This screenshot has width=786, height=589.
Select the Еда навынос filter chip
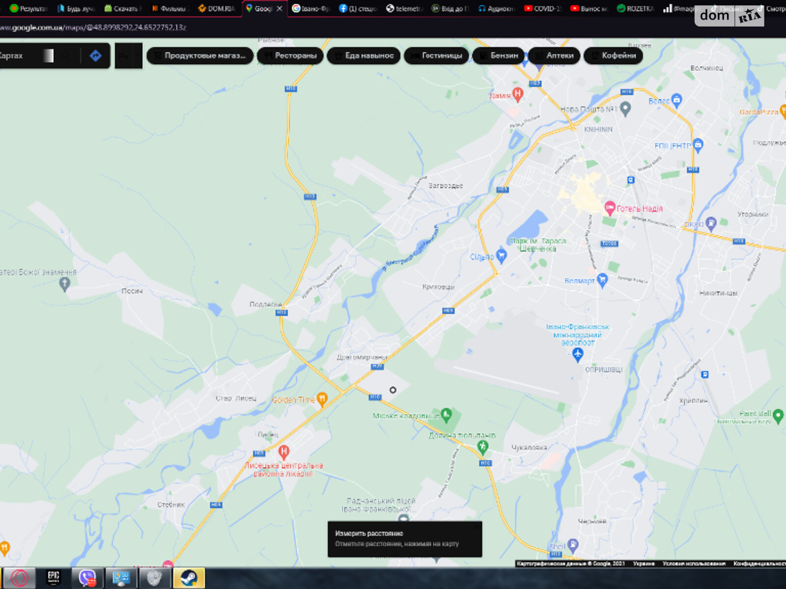click(364, 55)
